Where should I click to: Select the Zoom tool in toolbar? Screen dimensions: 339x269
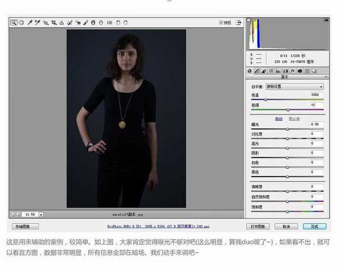click(x=14, y=23)
